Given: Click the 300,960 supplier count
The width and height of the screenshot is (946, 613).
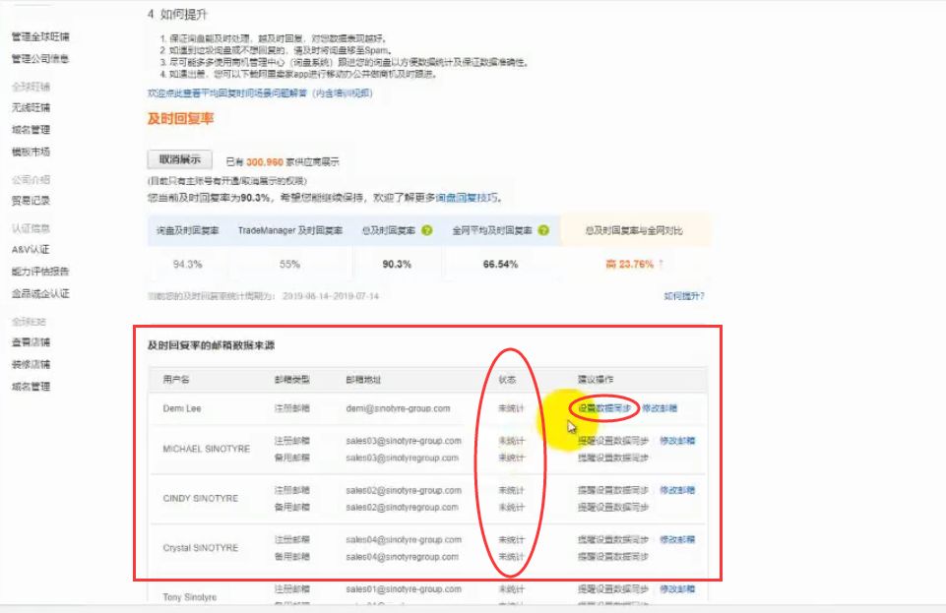Looking at the screenshot, I should [x=264, y=162].
